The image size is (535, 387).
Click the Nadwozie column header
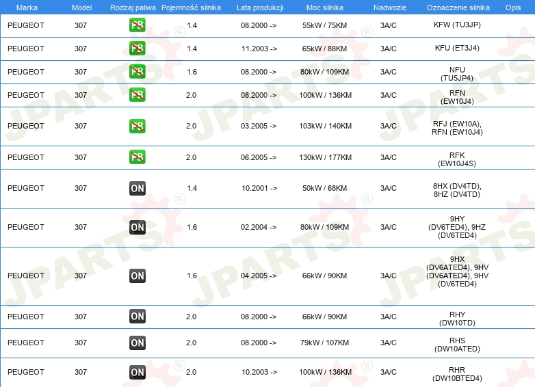[x=390, y=8]
